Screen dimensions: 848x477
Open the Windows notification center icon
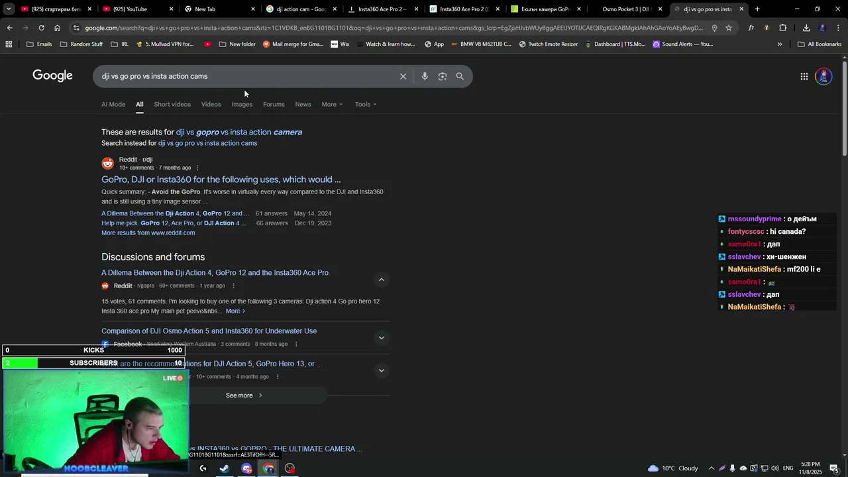(x=834, y=468)
